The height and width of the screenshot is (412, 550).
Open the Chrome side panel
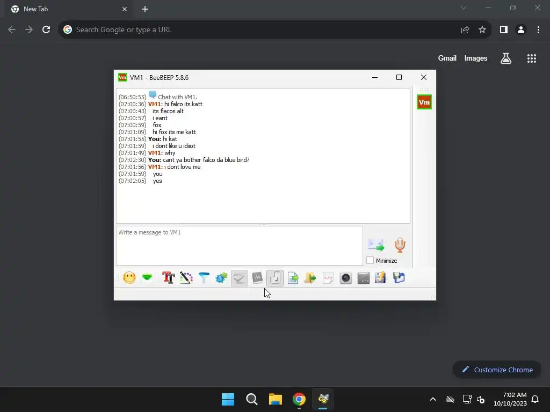[x=504, y=30]
